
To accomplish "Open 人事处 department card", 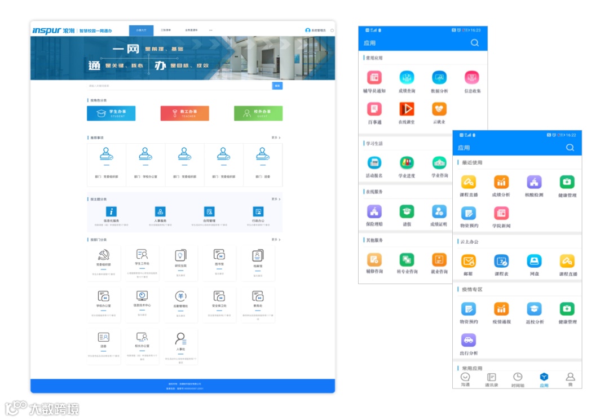I will (x=180, y=346).
